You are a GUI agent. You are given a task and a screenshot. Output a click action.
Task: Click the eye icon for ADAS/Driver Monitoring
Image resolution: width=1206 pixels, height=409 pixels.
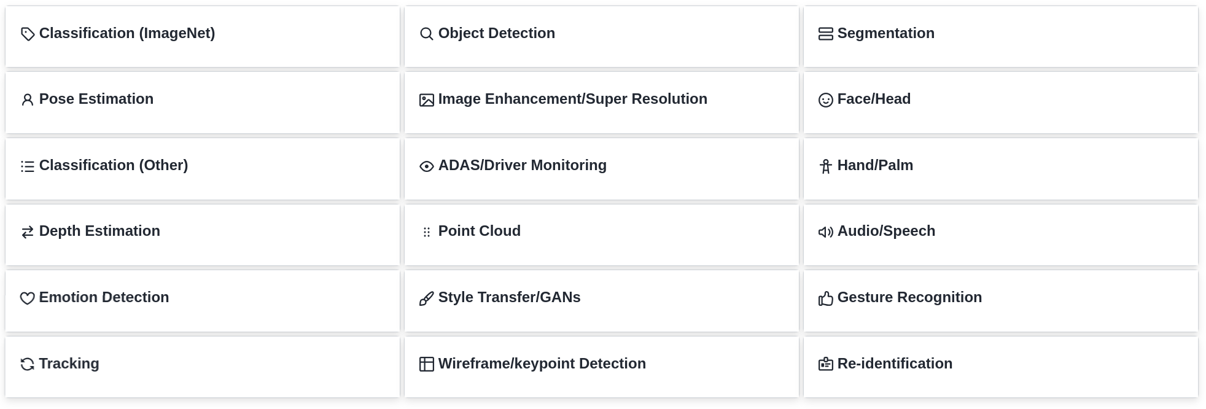(426, 166)
